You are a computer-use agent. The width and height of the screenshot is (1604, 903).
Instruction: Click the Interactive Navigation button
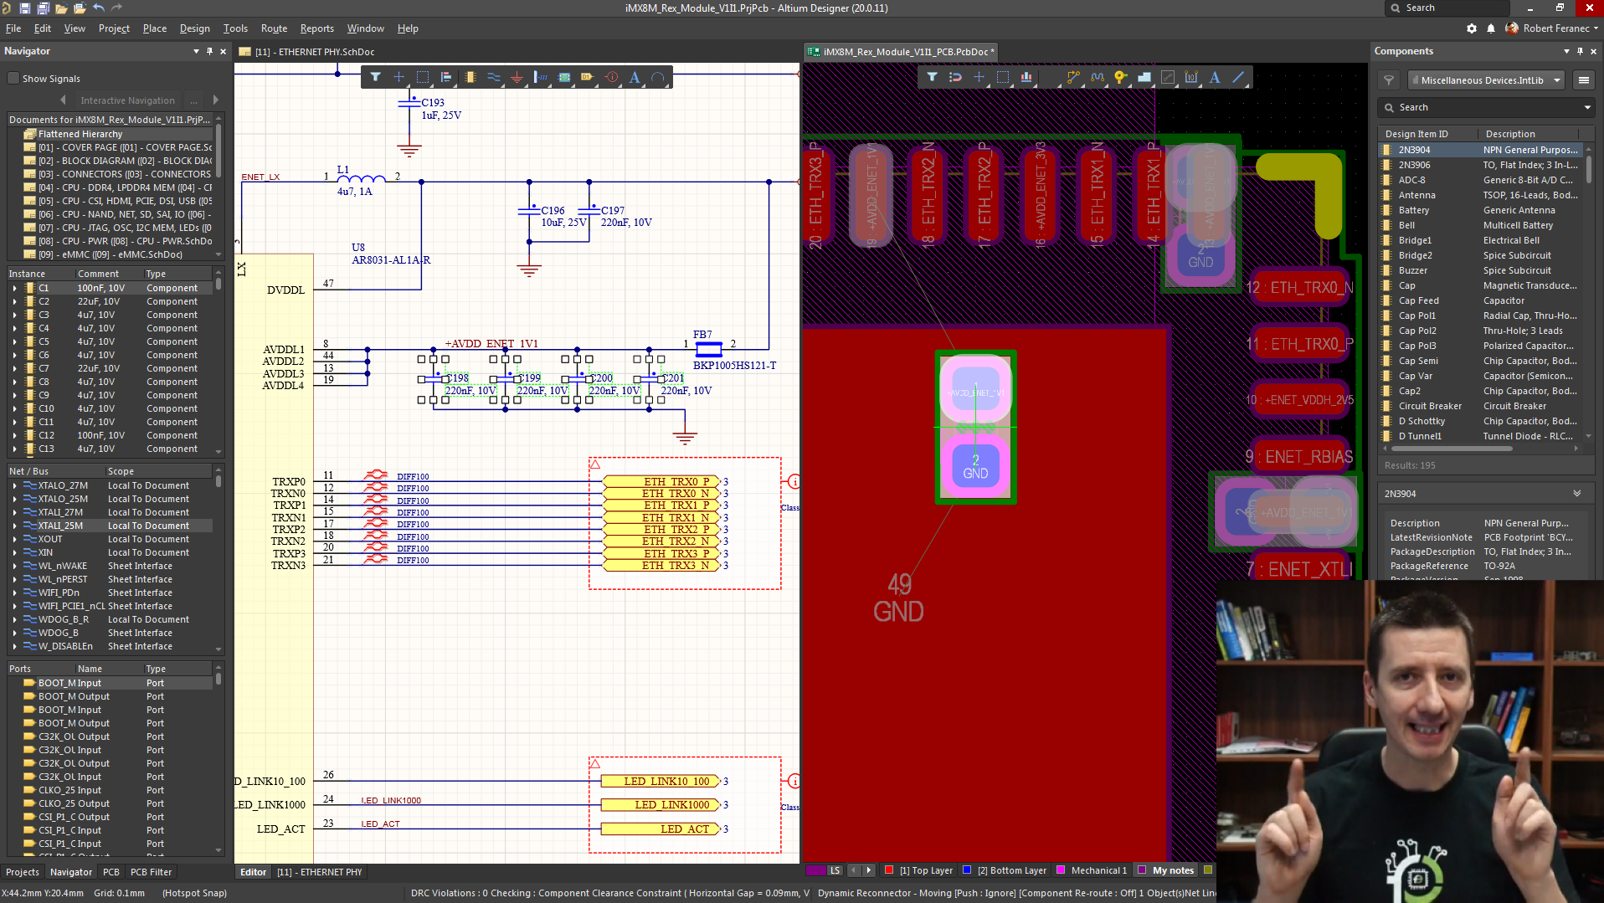click(x=127, y=100)
